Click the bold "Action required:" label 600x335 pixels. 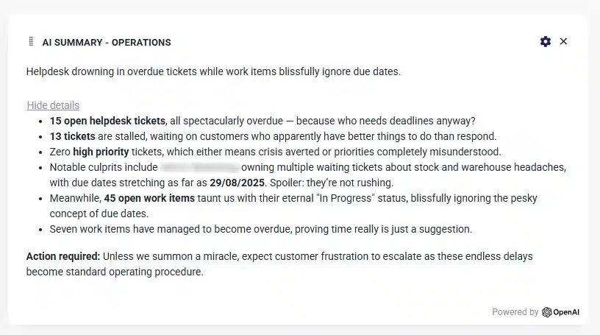pos(63,257)
